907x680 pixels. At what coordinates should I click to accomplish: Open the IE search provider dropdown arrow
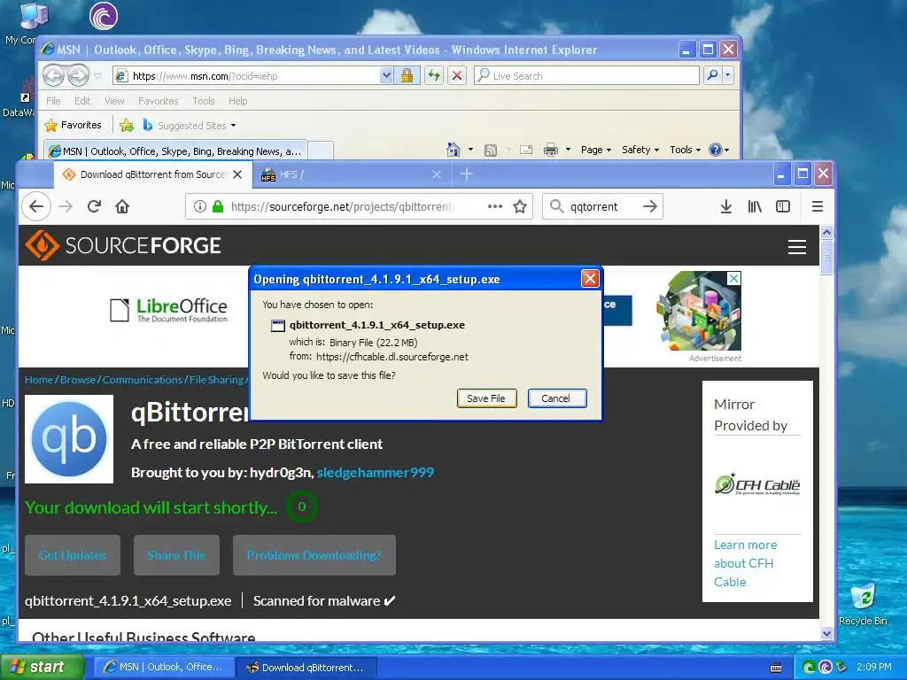(x=728, y=75)
